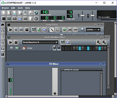Mute the Kicker track via green LED
The width and height of the screenshot is (117, 98).
17,48
